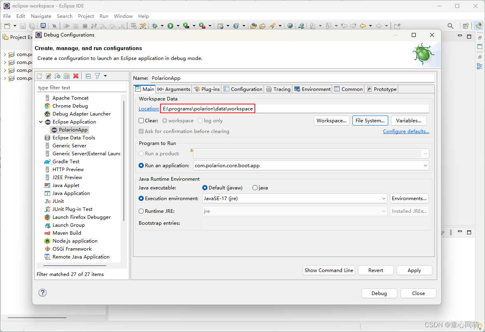Image resolution: width=485 pixels, height=332 pixels.
Task: Select the PolarionApp launch configuration
Action: pyautogui.click(x=69, y=130)
